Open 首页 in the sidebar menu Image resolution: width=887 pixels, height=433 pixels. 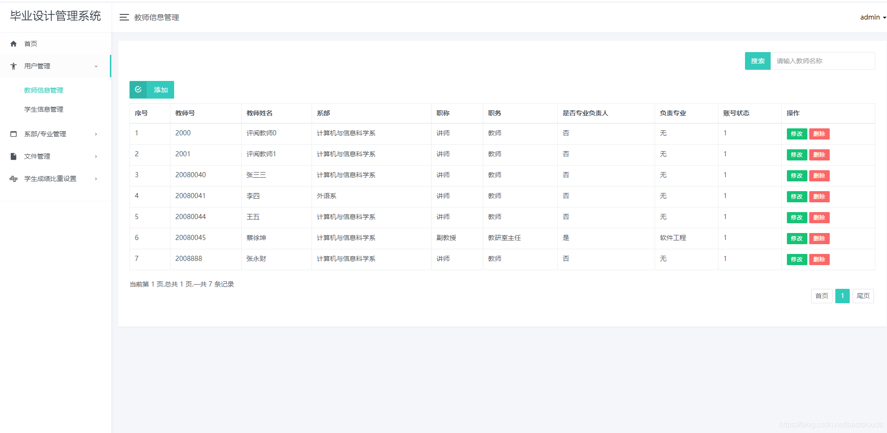[x=31, y=44]
